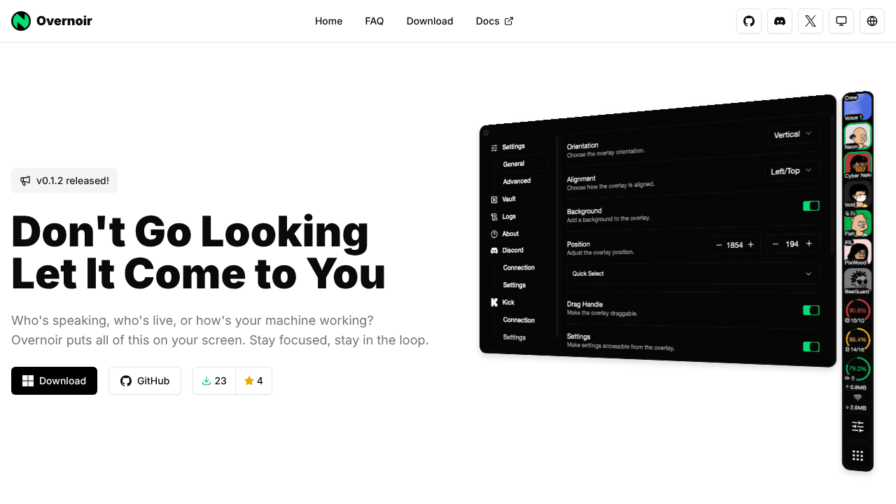Screen dimensions: 896x504
Task: Toggle the theme via monitor icon
Action: coord(841,21)
